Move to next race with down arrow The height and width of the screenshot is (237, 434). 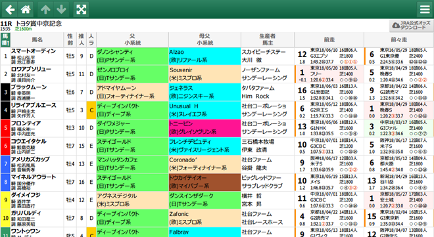61,10
